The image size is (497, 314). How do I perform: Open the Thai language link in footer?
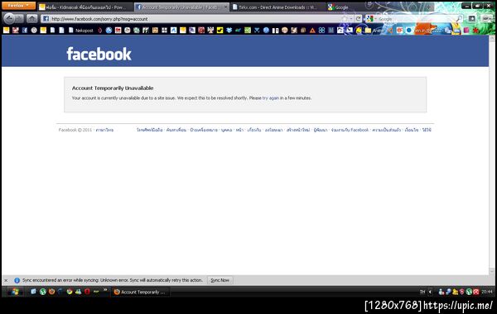click(104, 130)
